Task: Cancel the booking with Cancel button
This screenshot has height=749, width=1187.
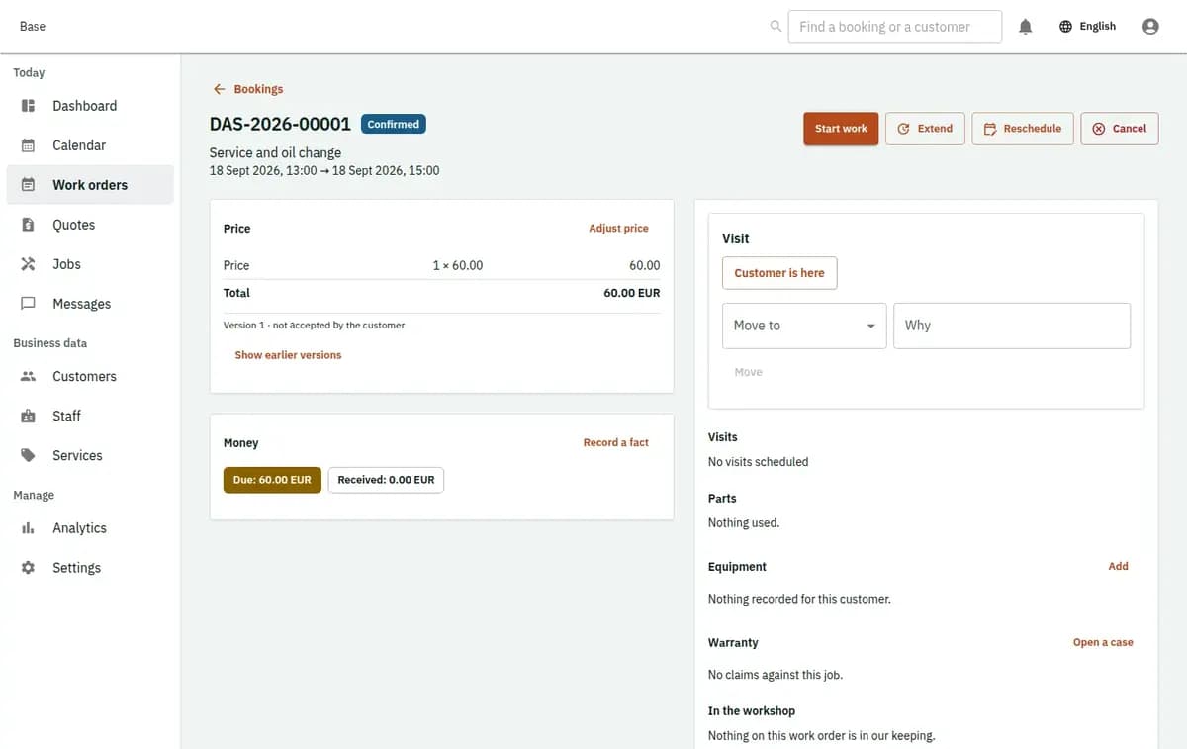Action: tap(1120, 129)
